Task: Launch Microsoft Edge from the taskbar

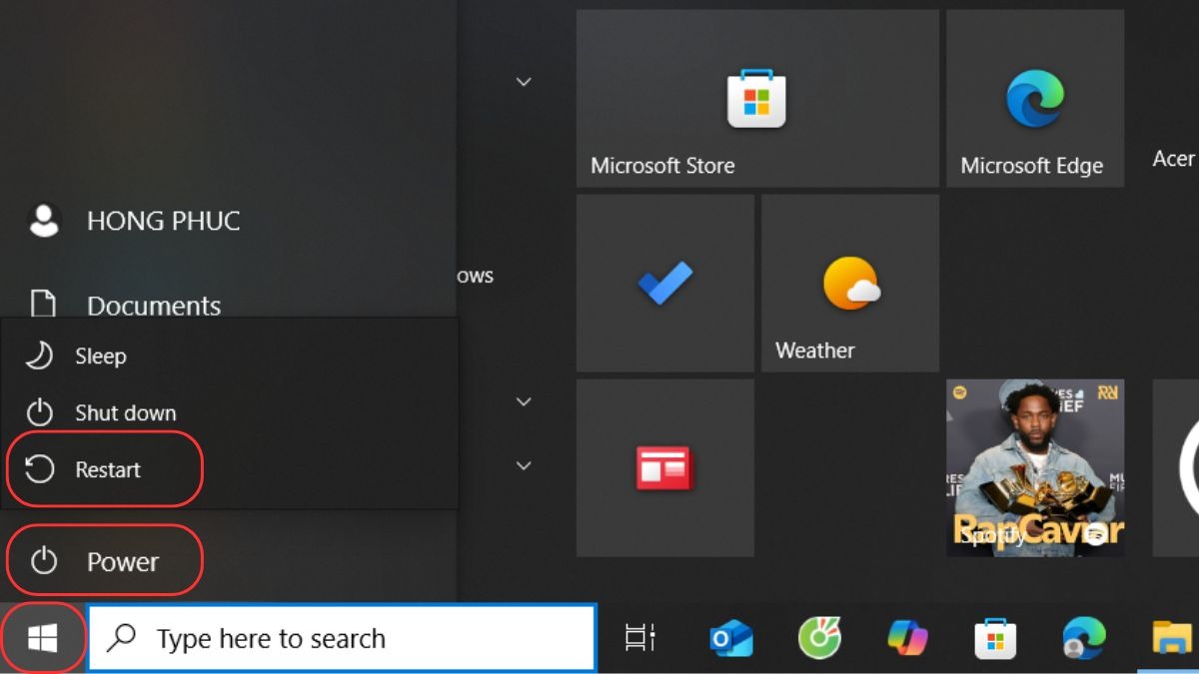Action: (1084, 638)
